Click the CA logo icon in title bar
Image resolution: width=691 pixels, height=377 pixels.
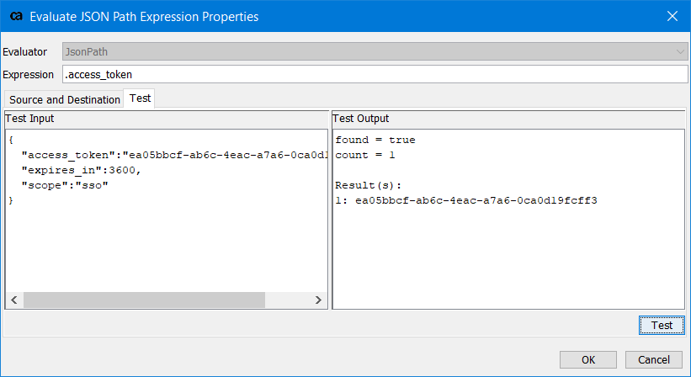click(x=16, y=16)
